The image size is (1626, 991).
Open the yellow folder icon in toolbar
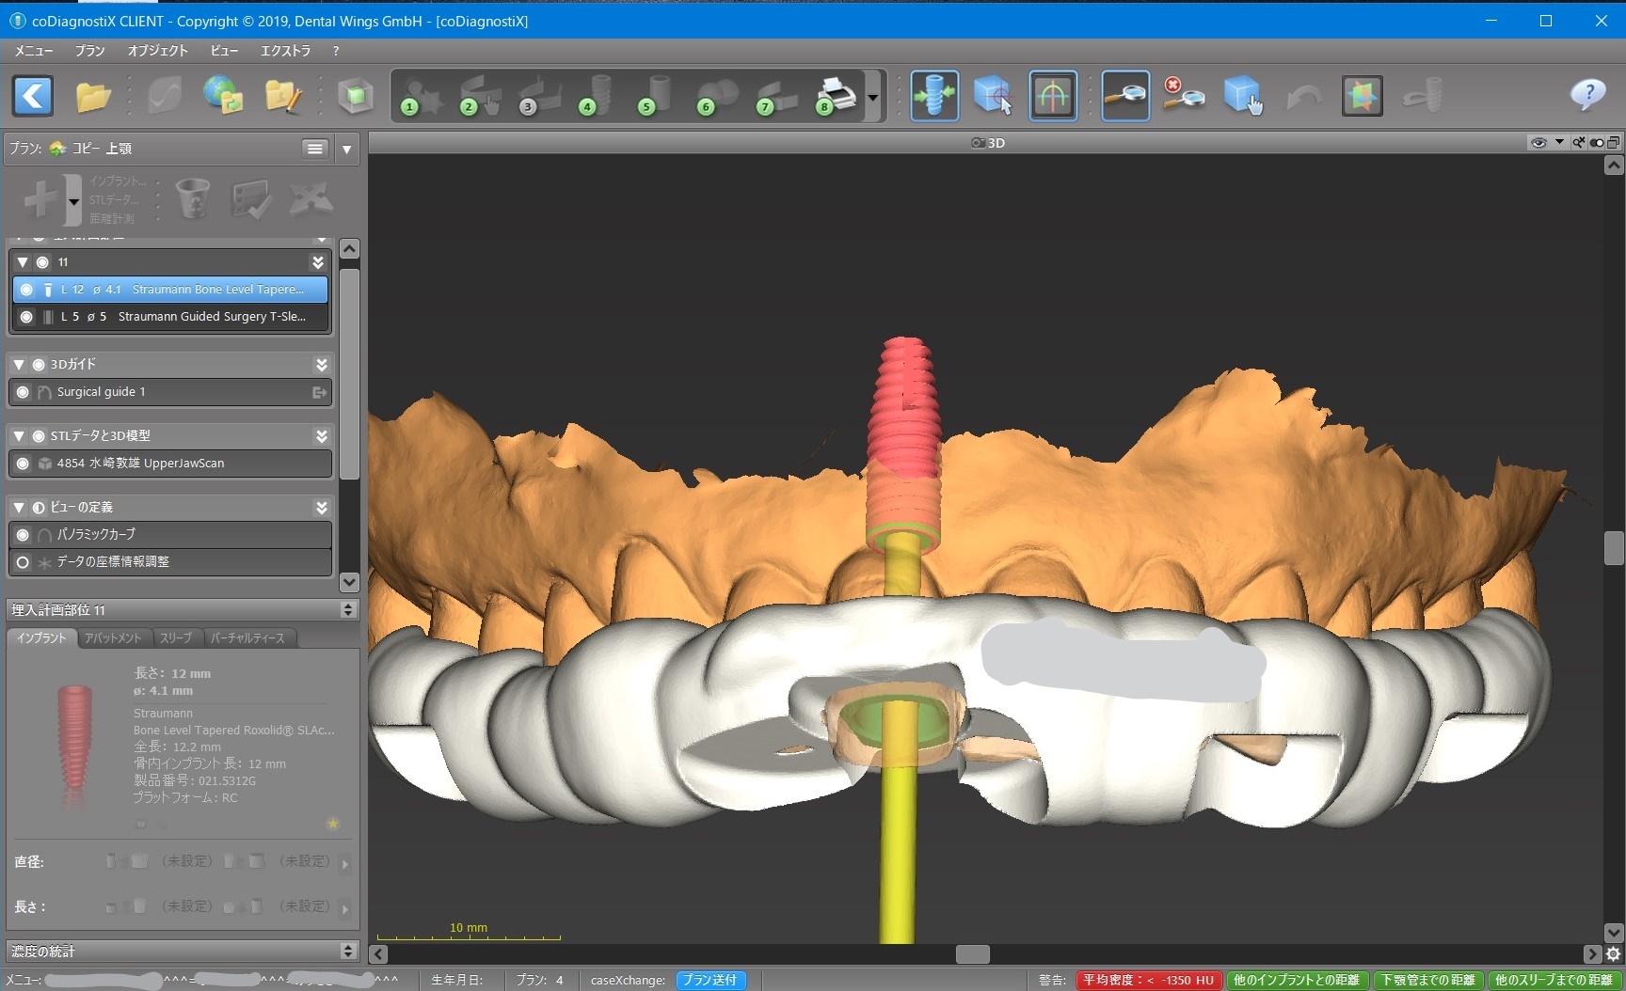[93, 96]
